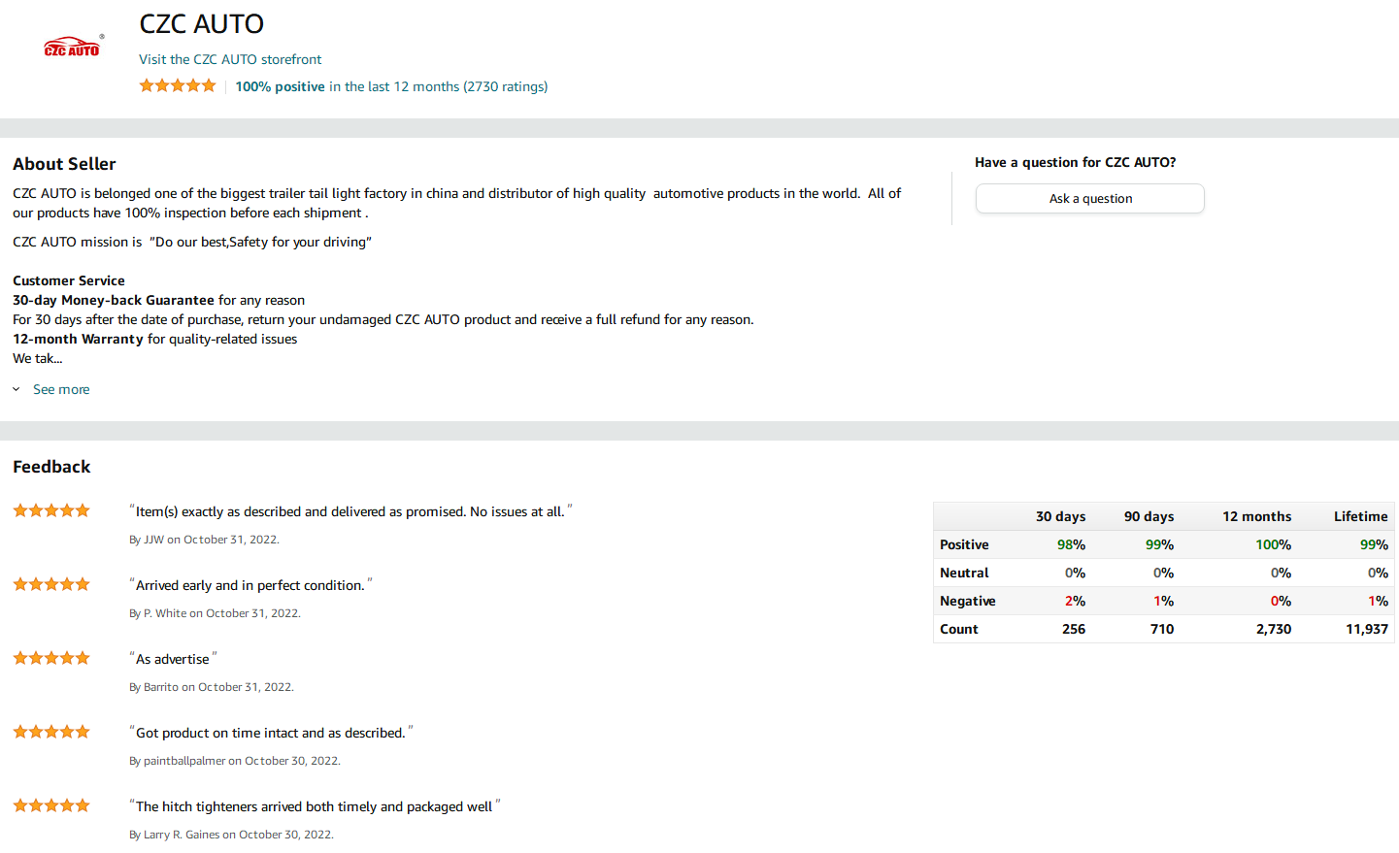Click the stars on paintballpalmer's feedback
Screen dimensions: 1399x853
point(51,732)
